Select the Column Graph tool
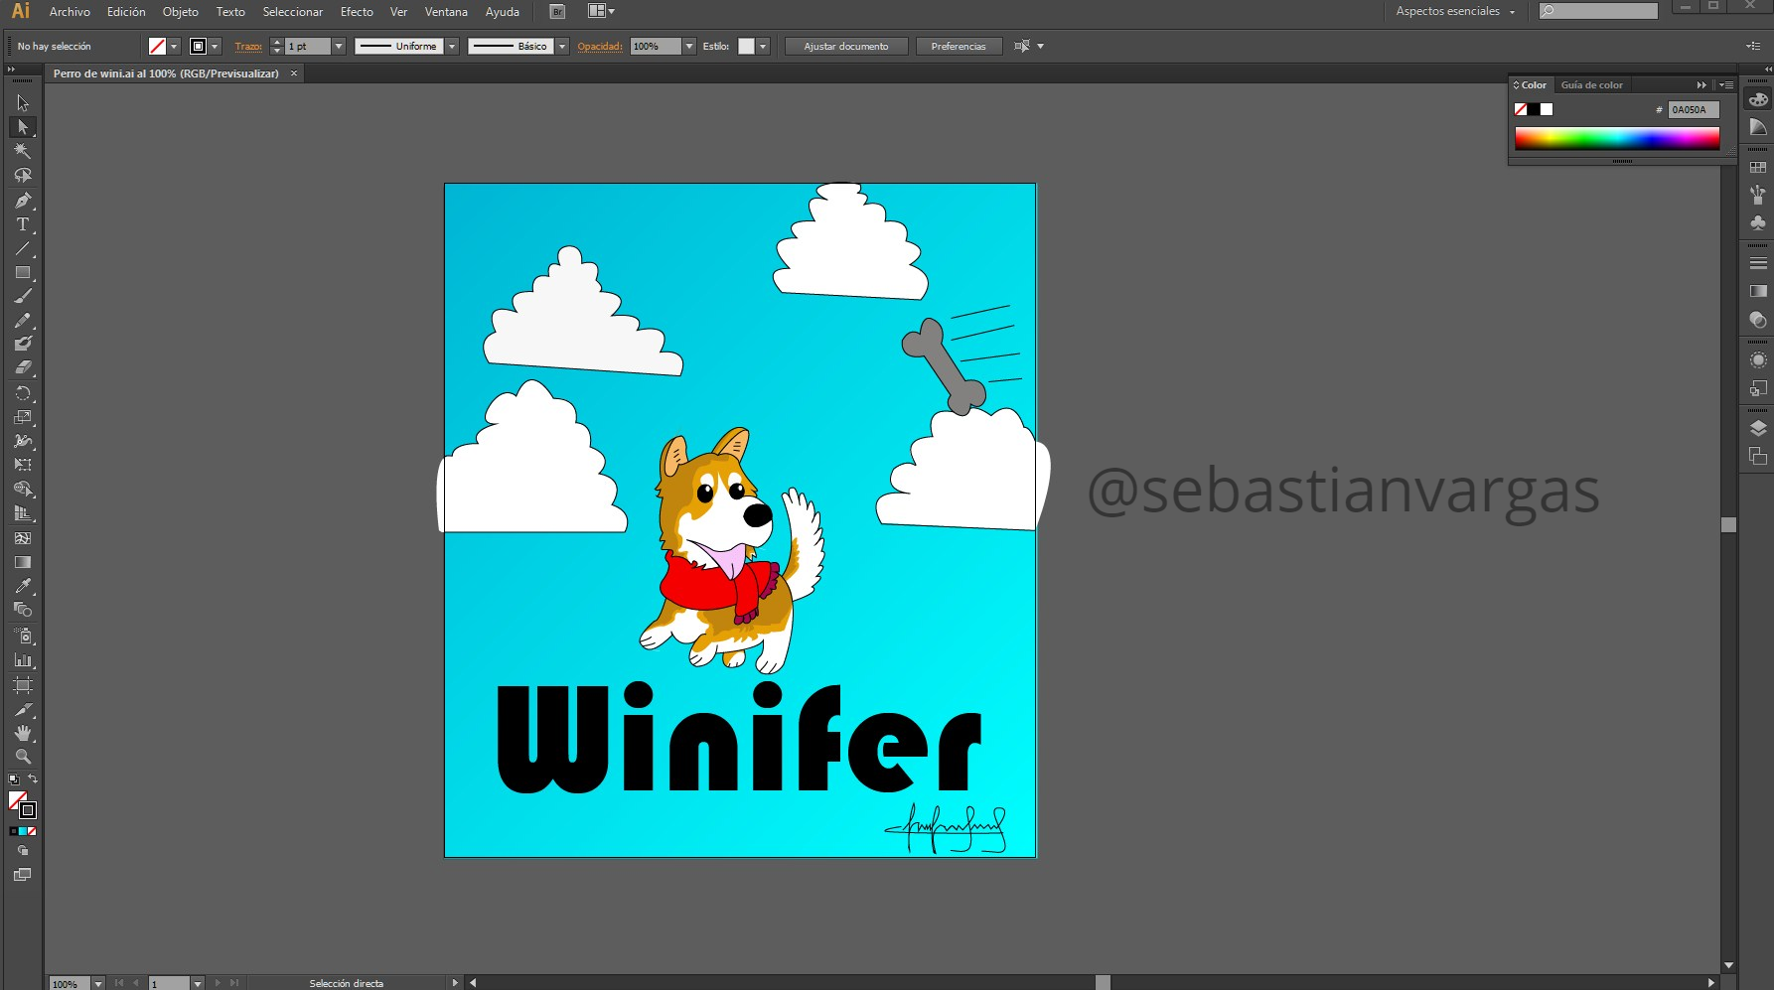Image resolution: width=1774 pixels, height=990 pixels. click(x=23, y=660)
